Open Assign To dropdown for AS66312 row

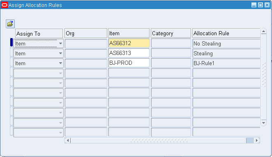pos(60,43)
